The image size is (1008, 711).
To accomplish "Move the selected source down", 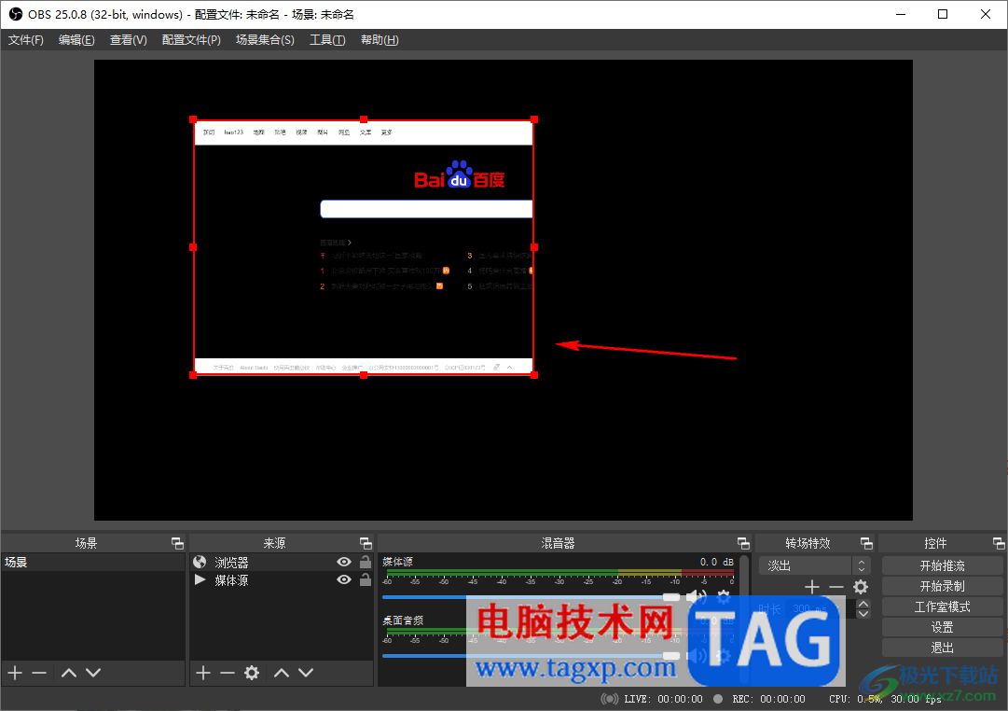I will [306, 673].
